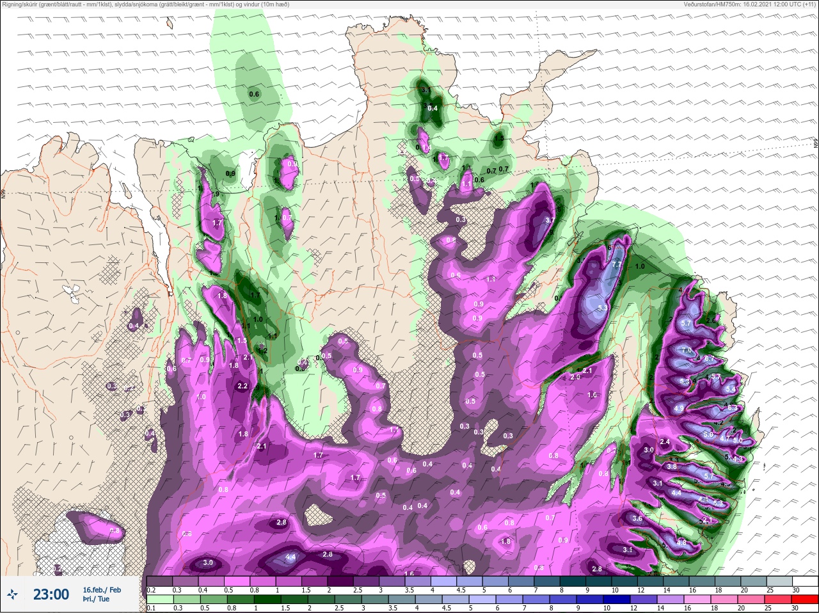Click the 3.6 value in the southeast
The height and width of the screenshot is (613, 819).
point(637,518)
